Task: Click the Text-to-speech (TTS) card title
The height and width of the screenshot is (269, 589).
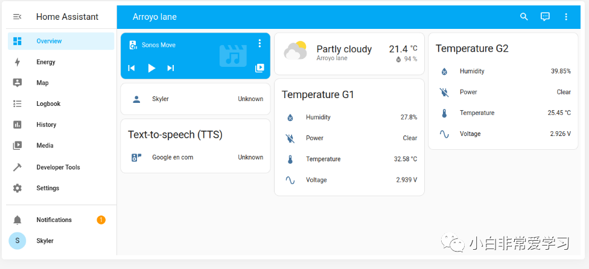Action: 176,135
